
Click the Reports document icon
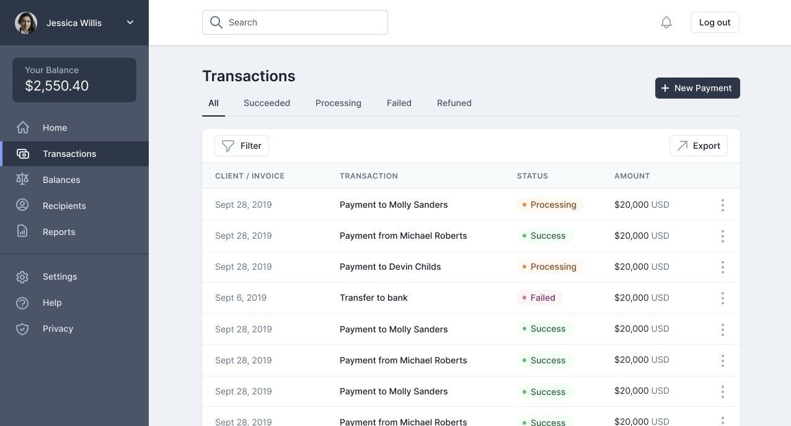(x=23, y=232)
